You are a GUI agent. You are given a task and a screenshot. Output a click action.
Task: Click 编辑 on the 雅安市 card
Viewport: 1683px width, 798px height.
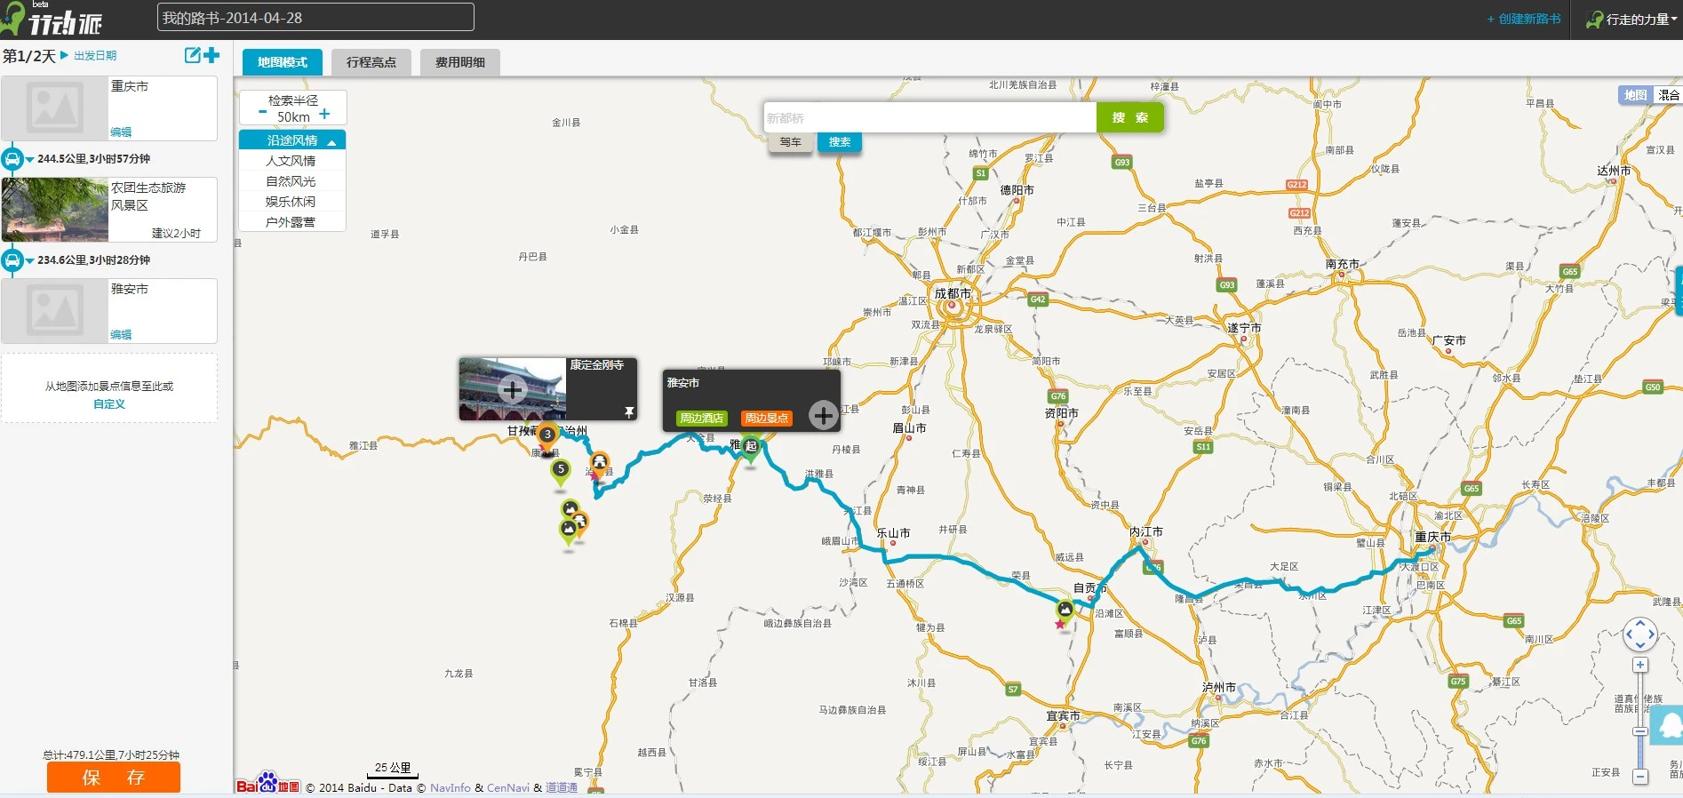121,334
